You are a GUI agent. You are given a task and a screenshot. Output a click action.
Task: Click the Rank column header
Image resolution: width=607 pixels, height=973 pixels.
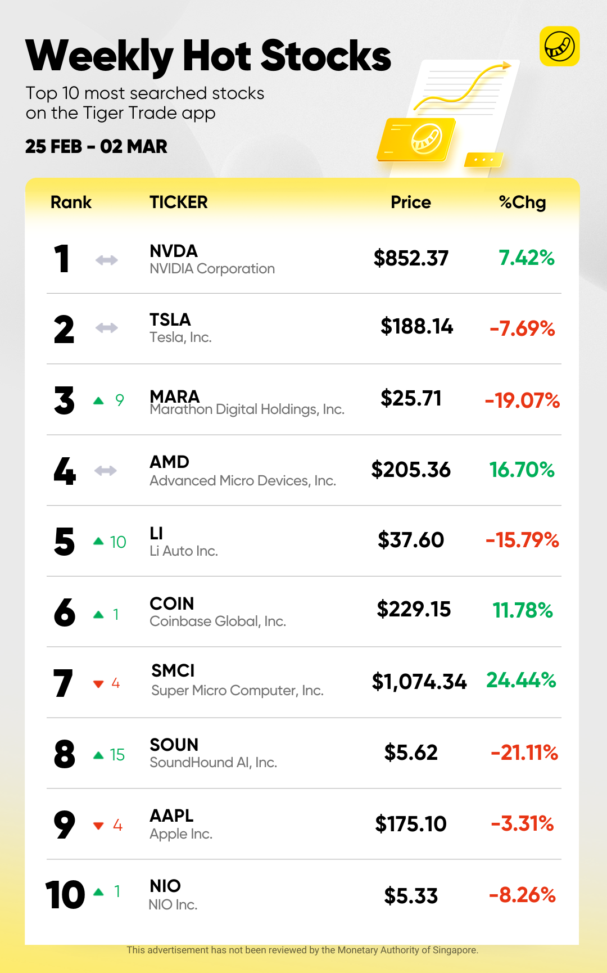coord(71,202)
